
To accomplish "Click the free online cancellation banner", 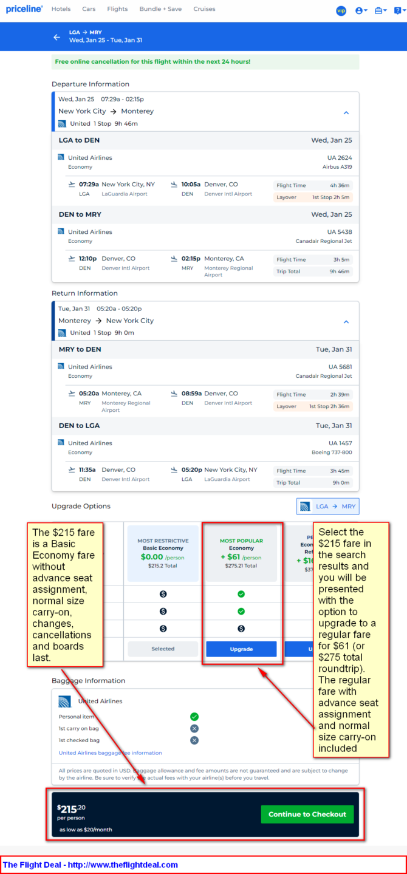I will (205, 62).
